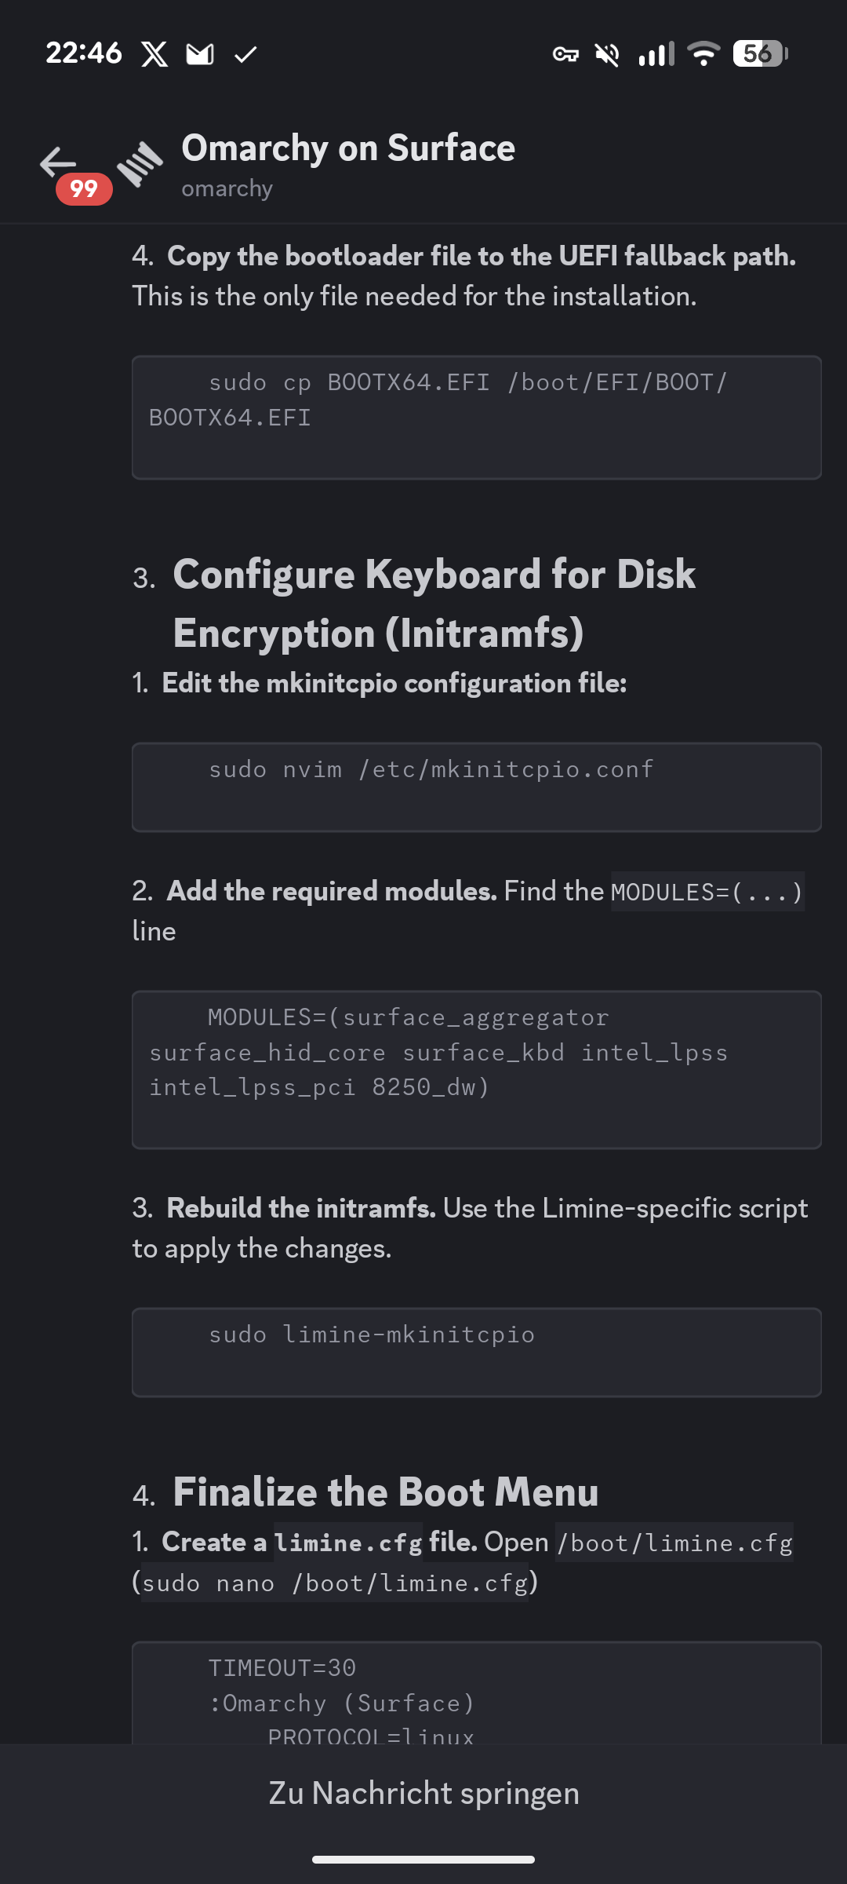Tap the omarchy channel subtitle
Screen dimensions: 847x1884
coord(227,188)
